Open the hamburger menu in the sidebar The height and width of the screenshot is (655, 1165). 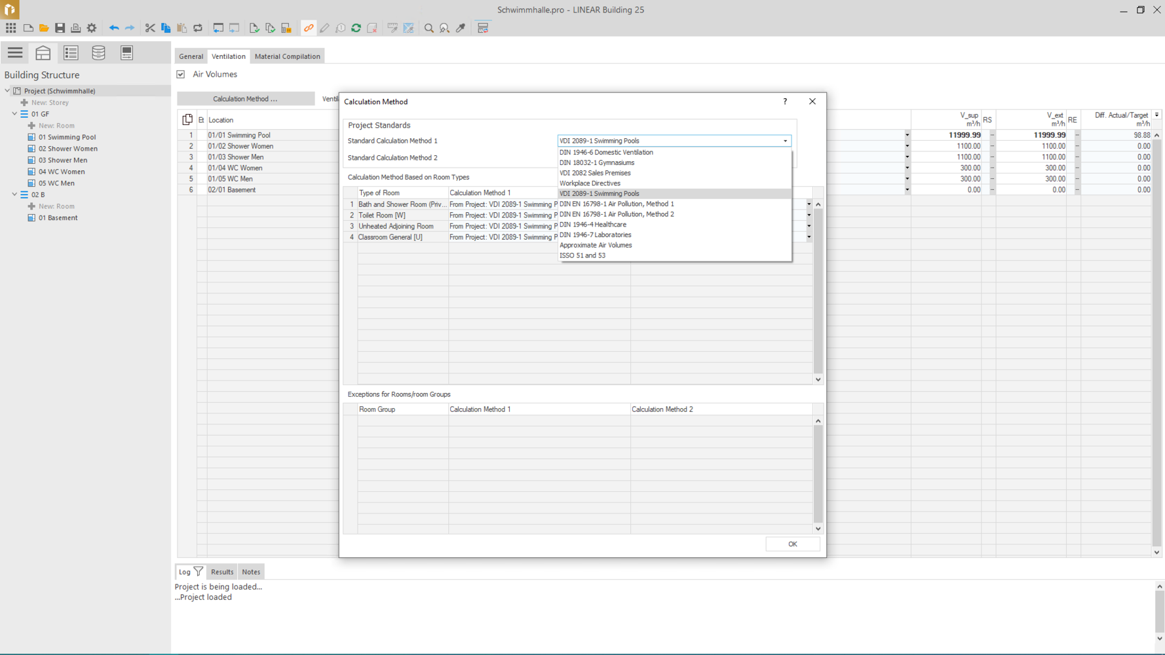[15, 52]
